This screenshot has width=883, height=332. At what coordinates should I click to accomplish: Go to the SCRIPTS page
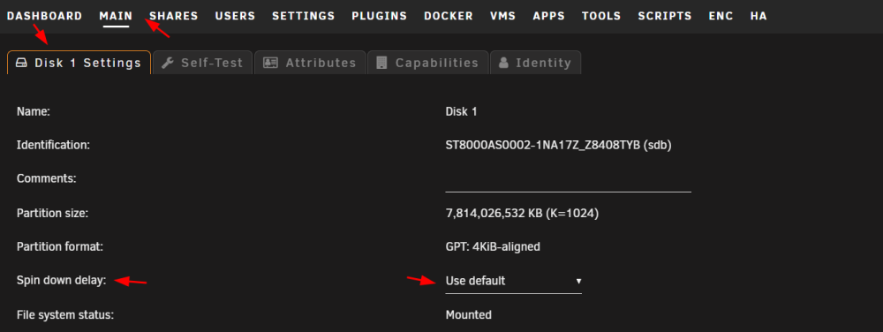(665, 16)
